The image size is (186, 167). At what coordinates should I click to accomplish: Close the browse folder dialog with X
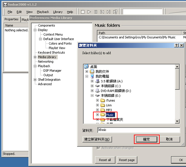point(182,45)
